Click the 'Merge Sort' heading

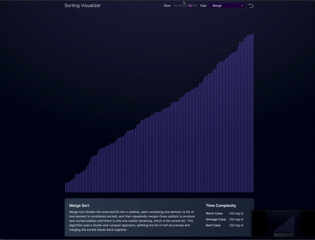(x=79, y=205)
